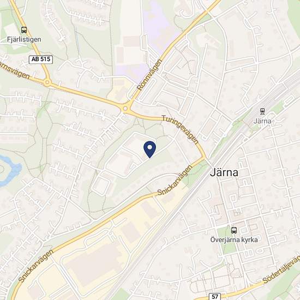Select the Överjärna kyrka bus stop icon
300x300 pixels.
pos(234,230)
